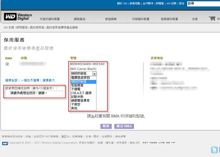Open the return reason dropdown arrow

click(95, 74)
